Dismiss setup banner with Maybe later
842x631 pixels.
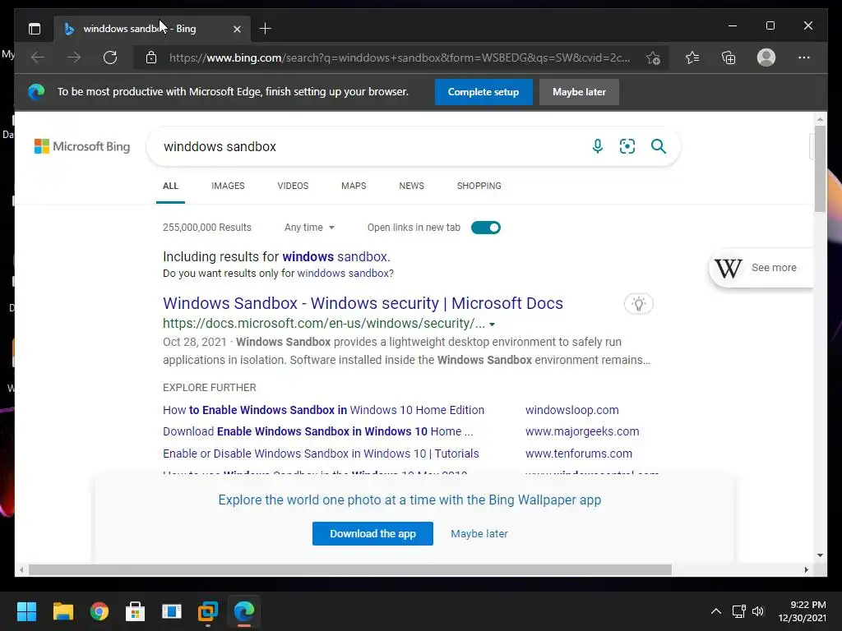[x=579, y=92]
